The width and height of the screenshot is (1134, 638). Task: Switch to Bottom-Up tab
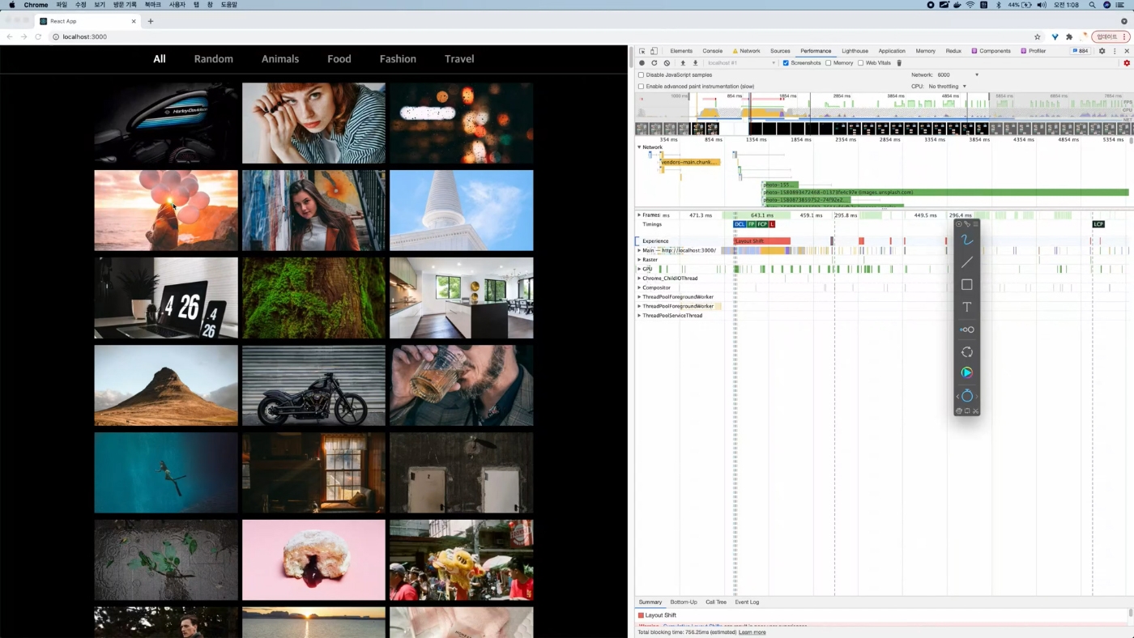(684, 602)
